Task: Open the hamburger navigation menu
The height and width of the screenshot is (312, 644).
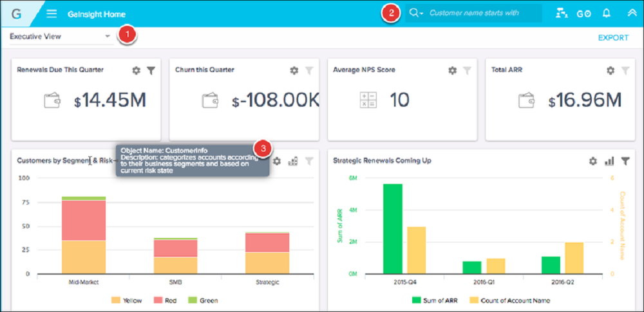Action: 52,14
